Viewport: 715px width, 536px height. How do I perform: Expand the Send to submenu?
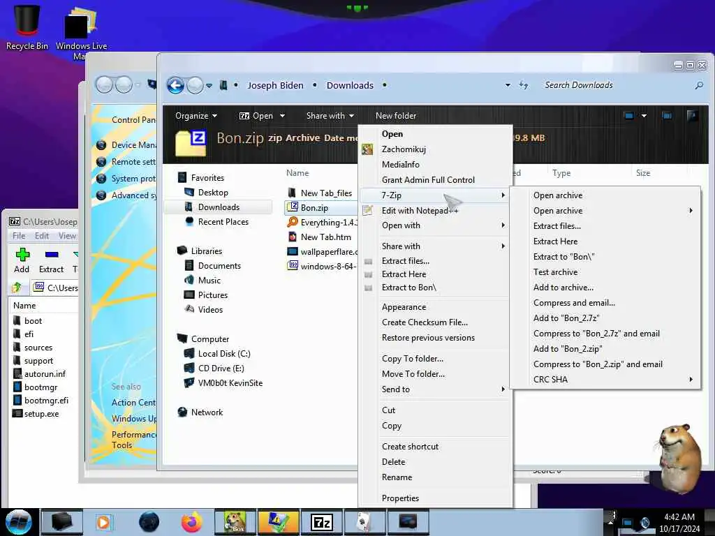436,389
